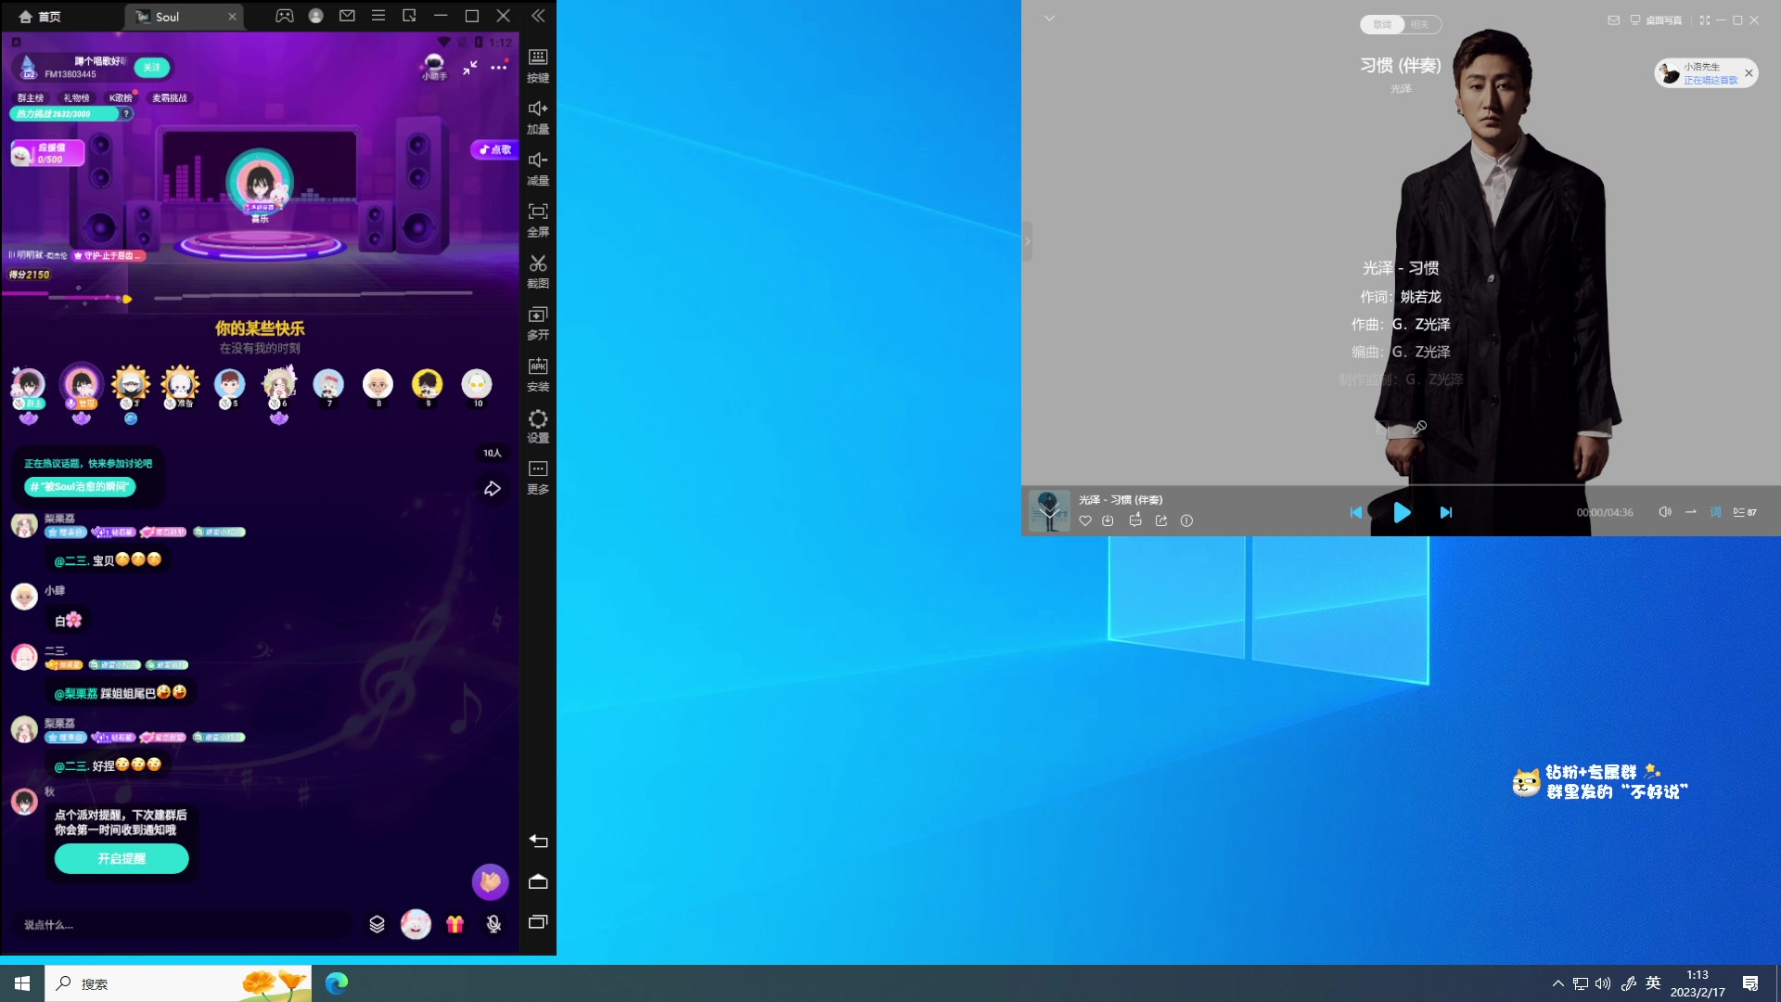Image resolution: width=1781 pixels, height=1002 pixels.
Task: Click the download icon in music player
Action: (1108, 521)
